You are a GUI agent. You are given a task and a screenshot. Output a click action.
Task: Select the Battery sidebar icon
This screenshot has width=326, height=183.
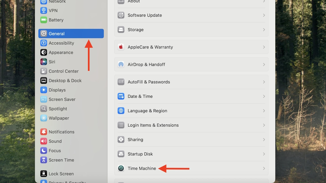click(x=44, y=20)
